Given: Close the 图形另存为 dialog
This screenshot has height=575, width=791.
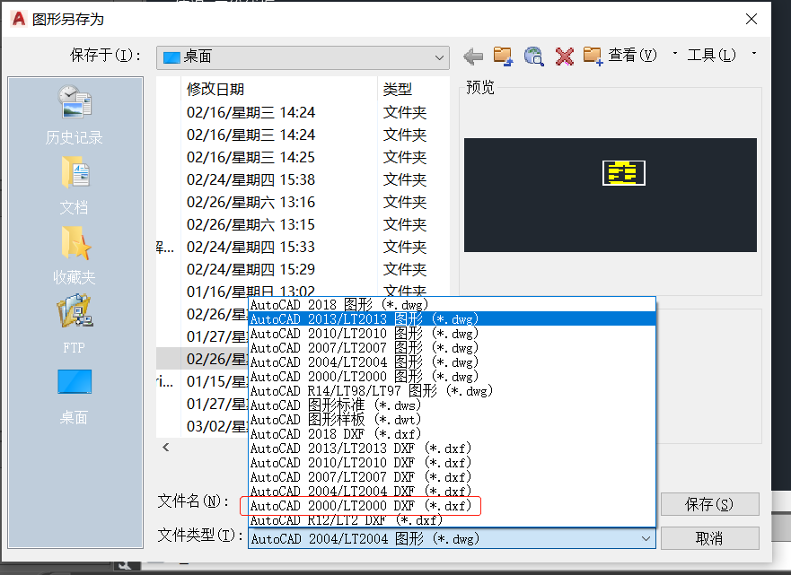Looking at the screenshot, I should coord(751,19).
